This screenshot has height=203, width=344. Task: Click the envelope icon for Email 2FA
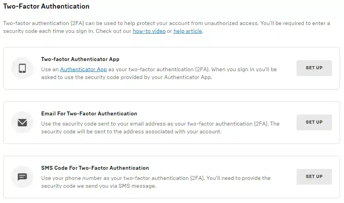(22, 122)
